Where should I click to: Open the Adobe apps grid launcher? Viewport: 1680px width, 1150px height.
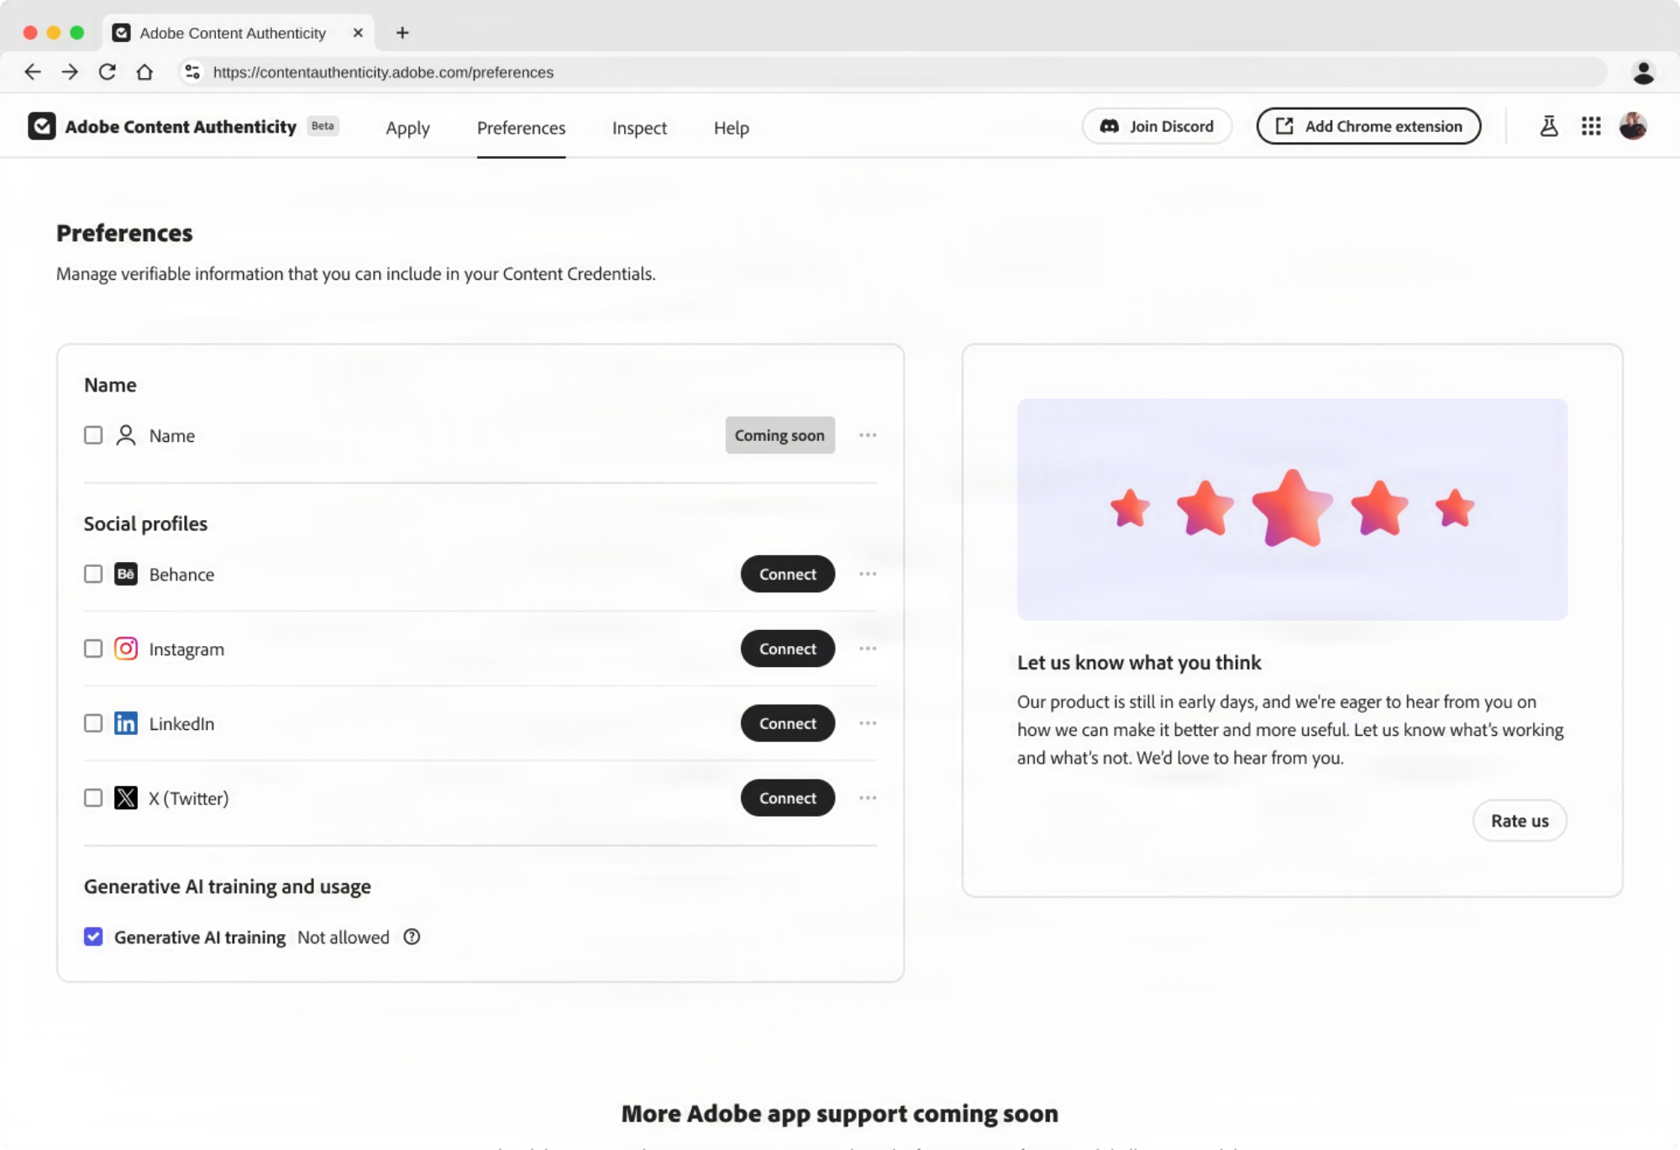click(x=1591, y=126)
